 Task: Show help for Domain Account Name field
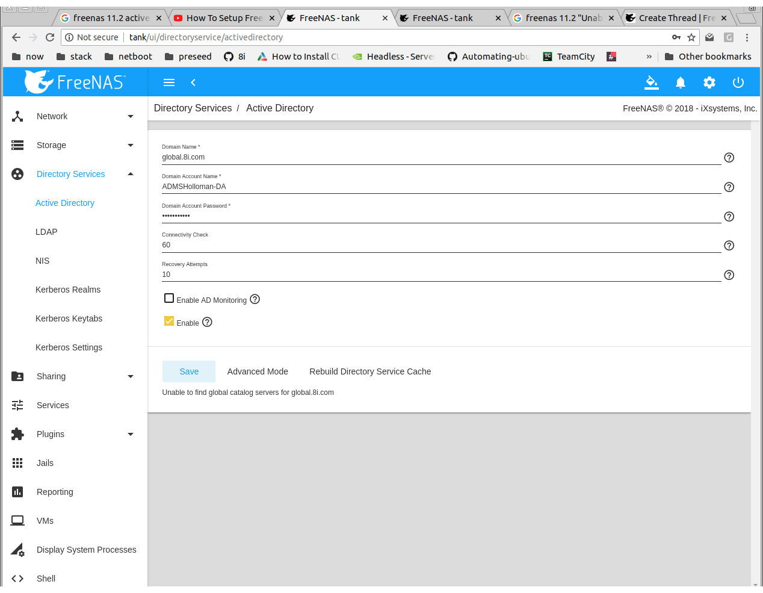729,187
